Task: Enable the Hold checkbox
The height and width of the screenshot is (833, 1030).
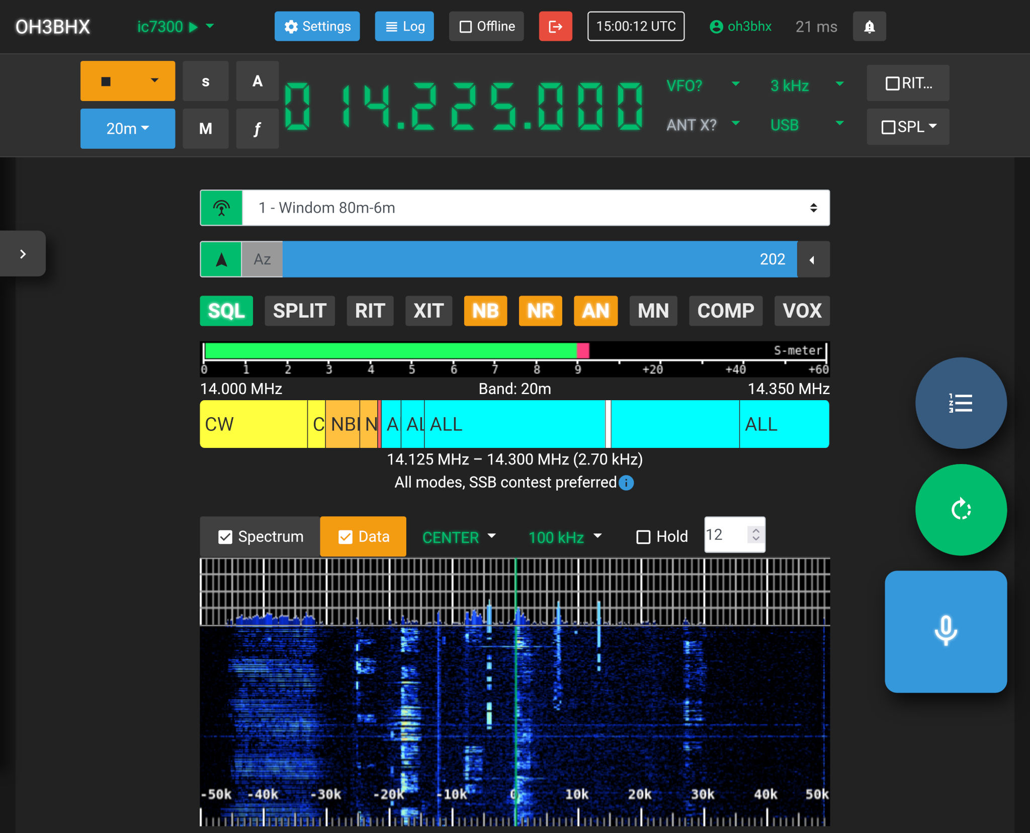Action: pos(642,537)
